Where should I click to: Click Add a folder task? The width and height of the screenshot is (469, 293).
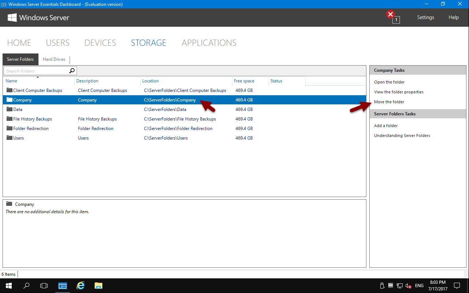pos(386,126)
